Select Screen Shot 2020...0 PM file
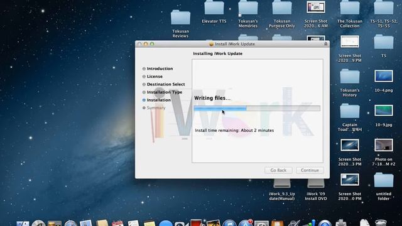This screenshot has width=402, height=226. 350,180
